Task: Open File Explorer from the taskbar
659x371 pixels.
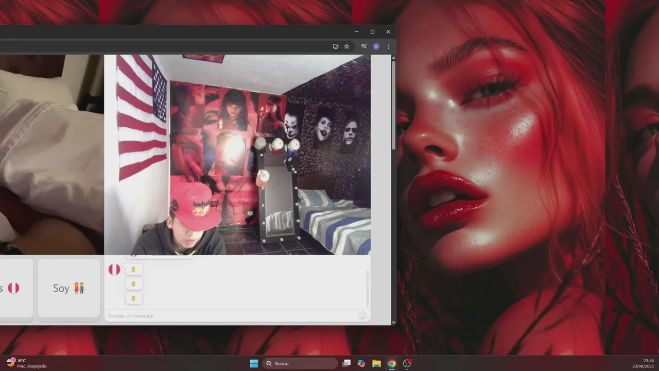Action: 376,363
